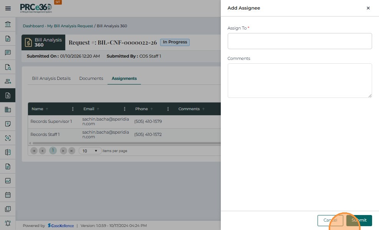Open the scan search sidebar icon

click(8, 138)
